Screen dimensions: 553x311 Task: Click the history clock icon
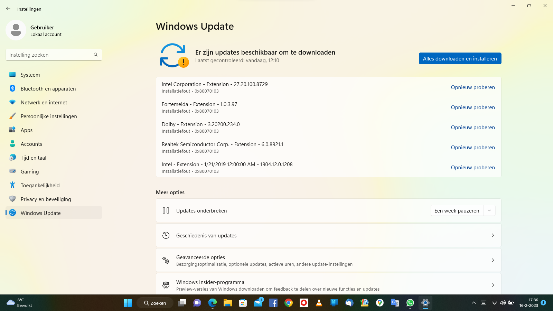coord(166,235)
